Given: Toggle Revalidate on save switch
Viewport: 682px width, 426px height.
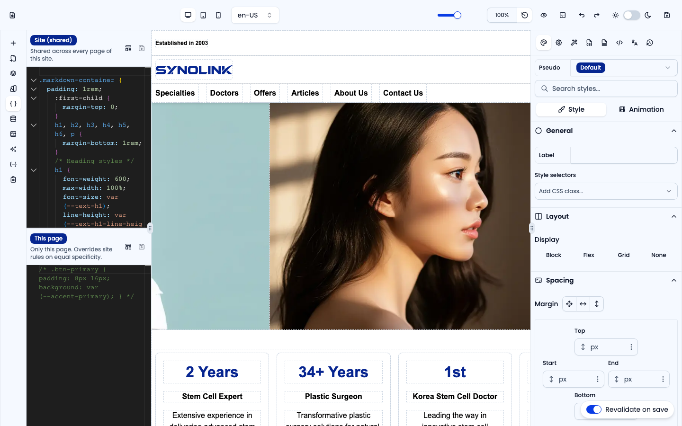Looking at the screenshot, I should click(594, 409).
